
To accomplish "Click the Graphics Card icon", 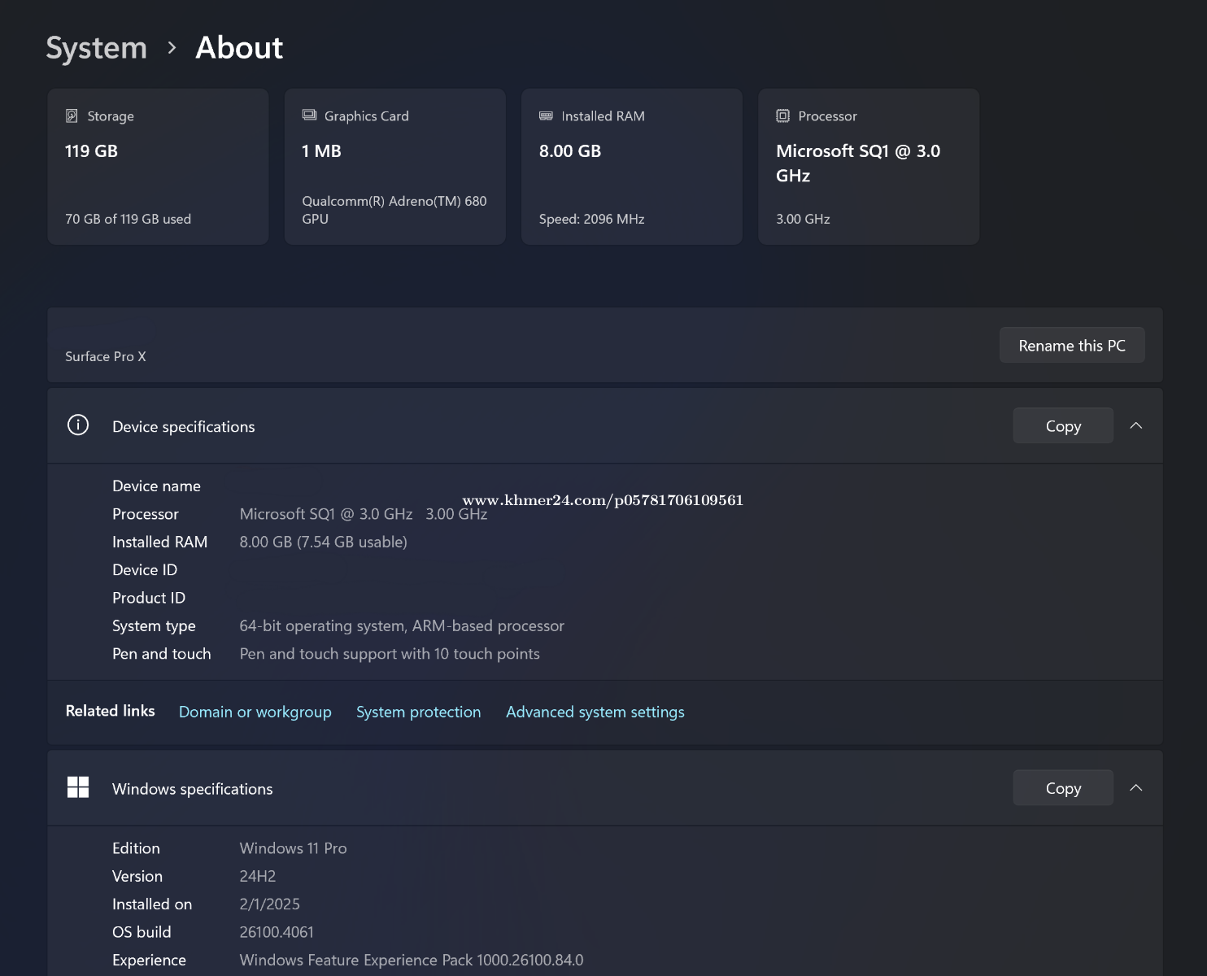I will (x=309, y=115).
